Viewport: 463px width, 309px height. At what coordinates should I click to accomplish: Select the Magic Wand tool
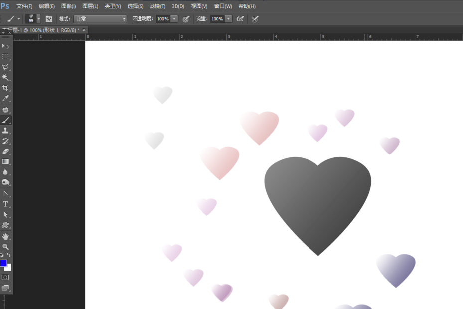(5, 77)
